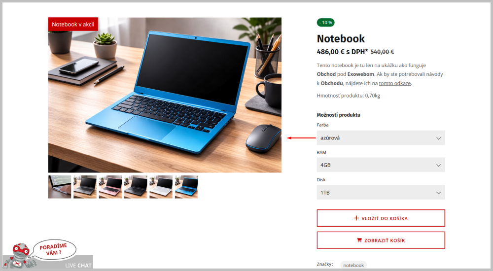493x271 pixels.
Task: Click the plus icon on Vložiť do košíka
Action: (356, 218)
